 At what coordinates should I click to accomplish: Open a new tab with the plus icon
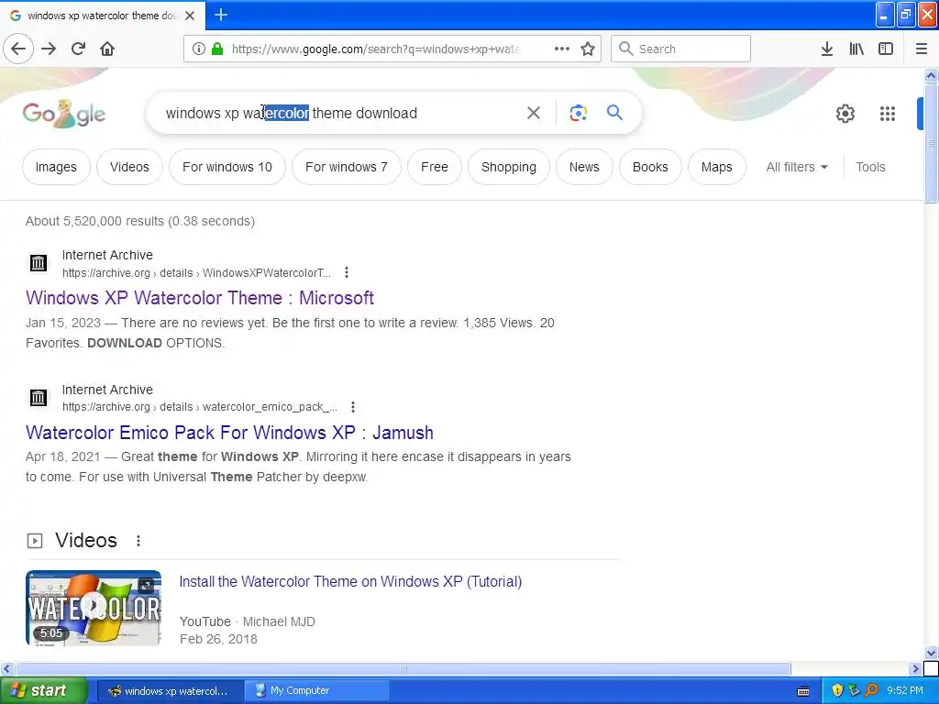pos(221,15)
